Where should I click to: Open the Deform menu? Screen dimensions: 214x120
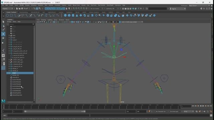pos(51,5)
